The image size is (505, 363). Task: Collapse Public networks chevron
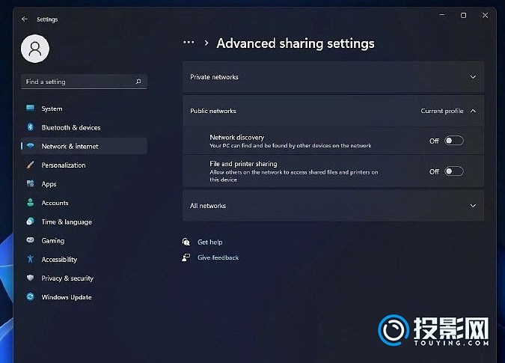pos(473,111)
